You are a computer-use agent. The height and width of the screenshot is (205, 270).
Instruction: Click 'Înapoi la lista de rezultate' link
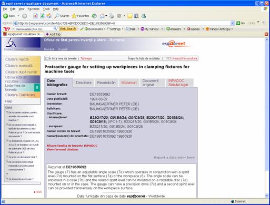[144, 58]
